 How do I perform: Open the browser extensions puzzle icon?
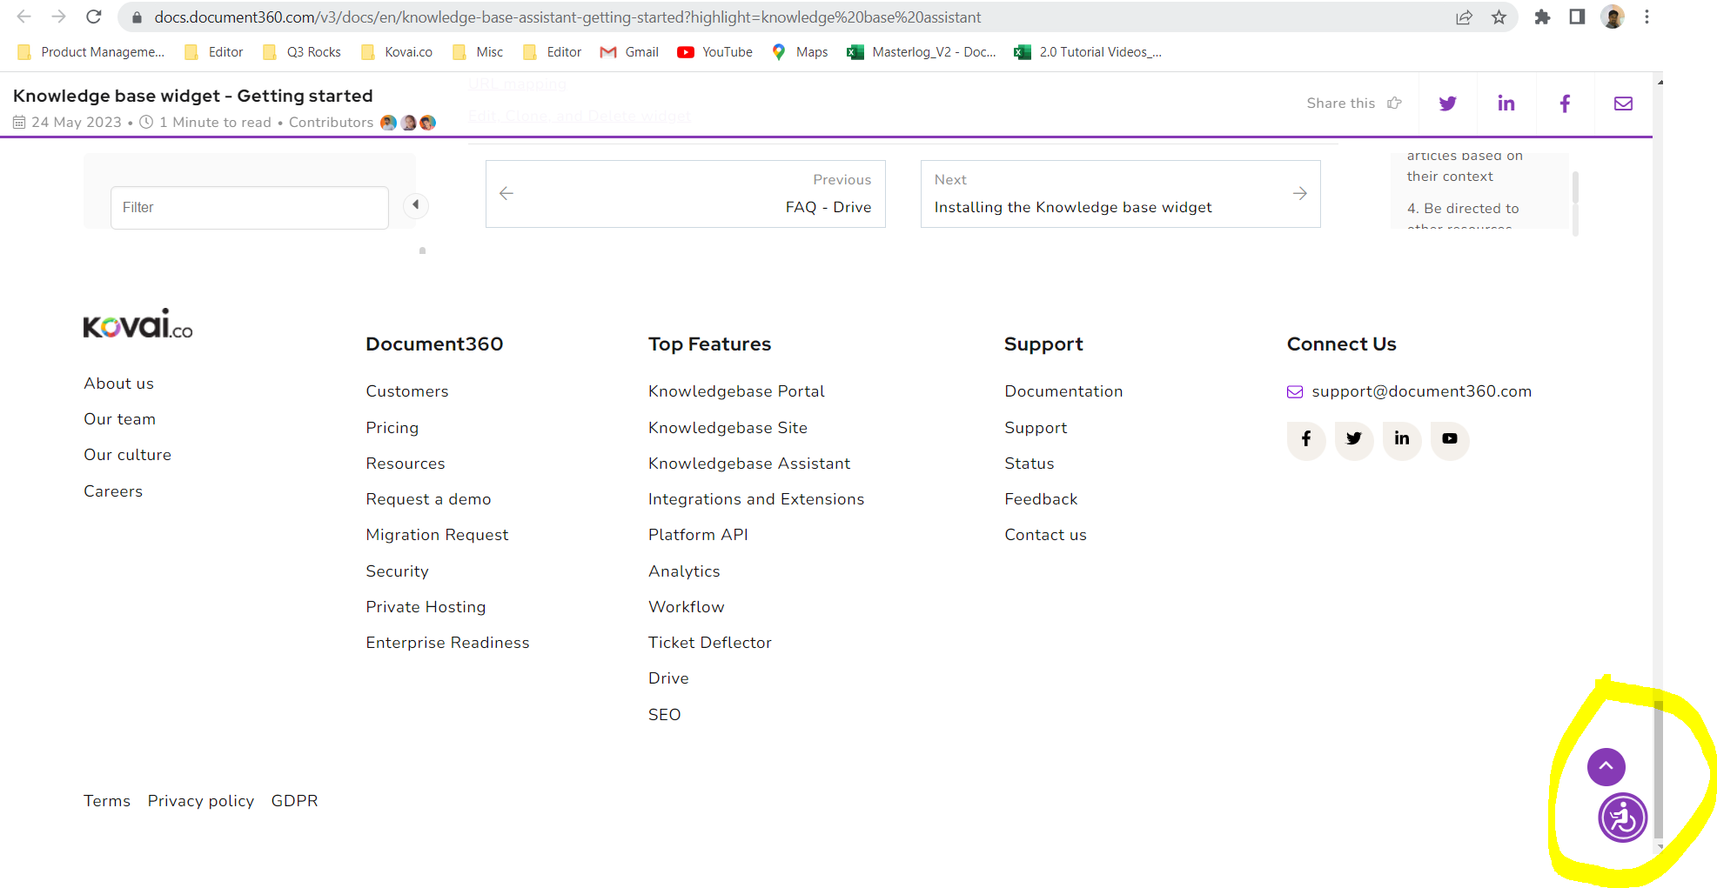1542,17
